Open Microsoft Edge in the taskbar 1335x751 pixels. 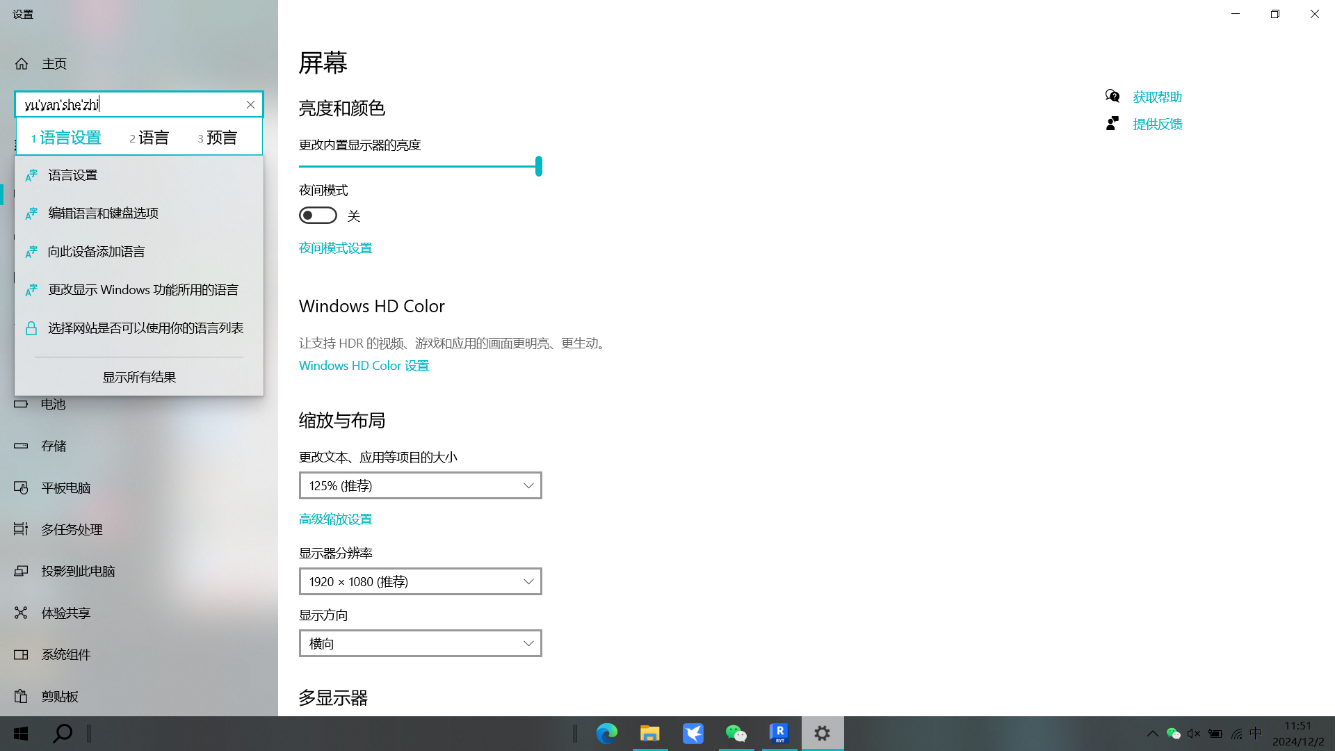coord(606,733)
